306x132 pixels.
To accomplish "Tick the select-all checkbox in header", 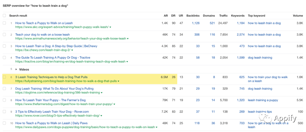I will [x=4, y=16].
